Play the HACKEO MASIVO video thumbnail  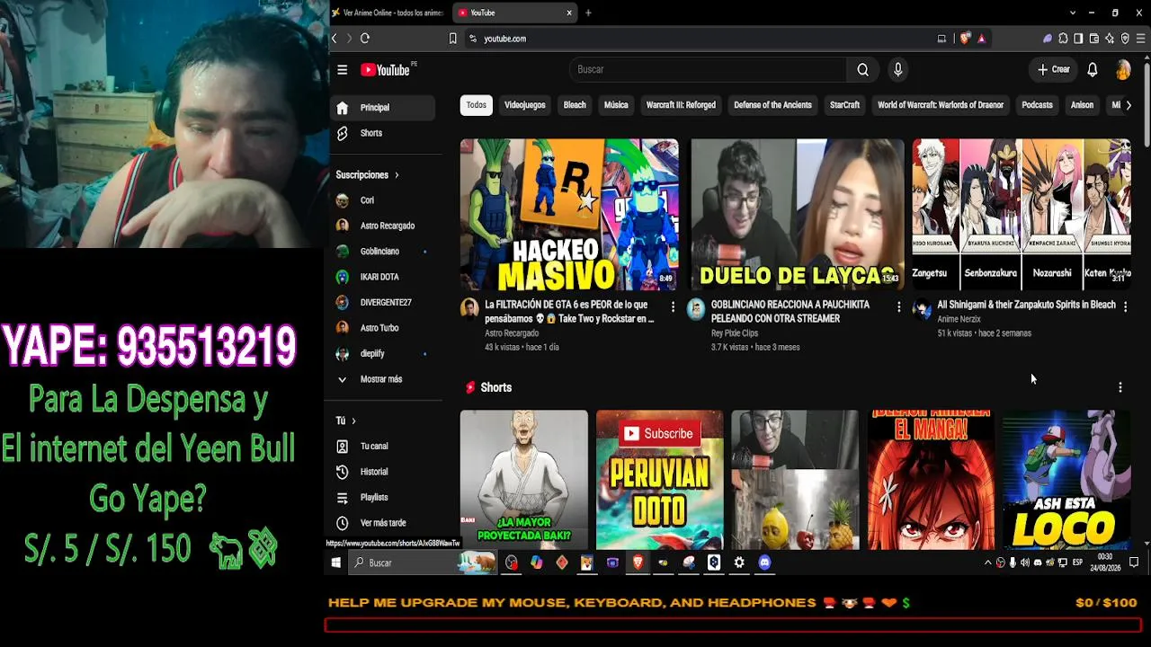tap(569, 214)
